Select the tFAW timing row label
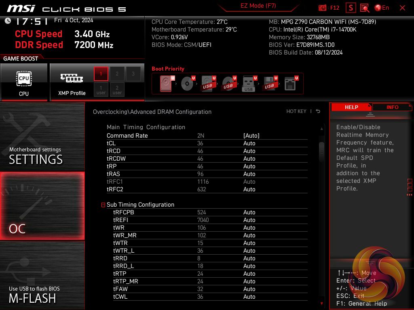The width and height of the screenshot is (414, 310). coord(120,289)
